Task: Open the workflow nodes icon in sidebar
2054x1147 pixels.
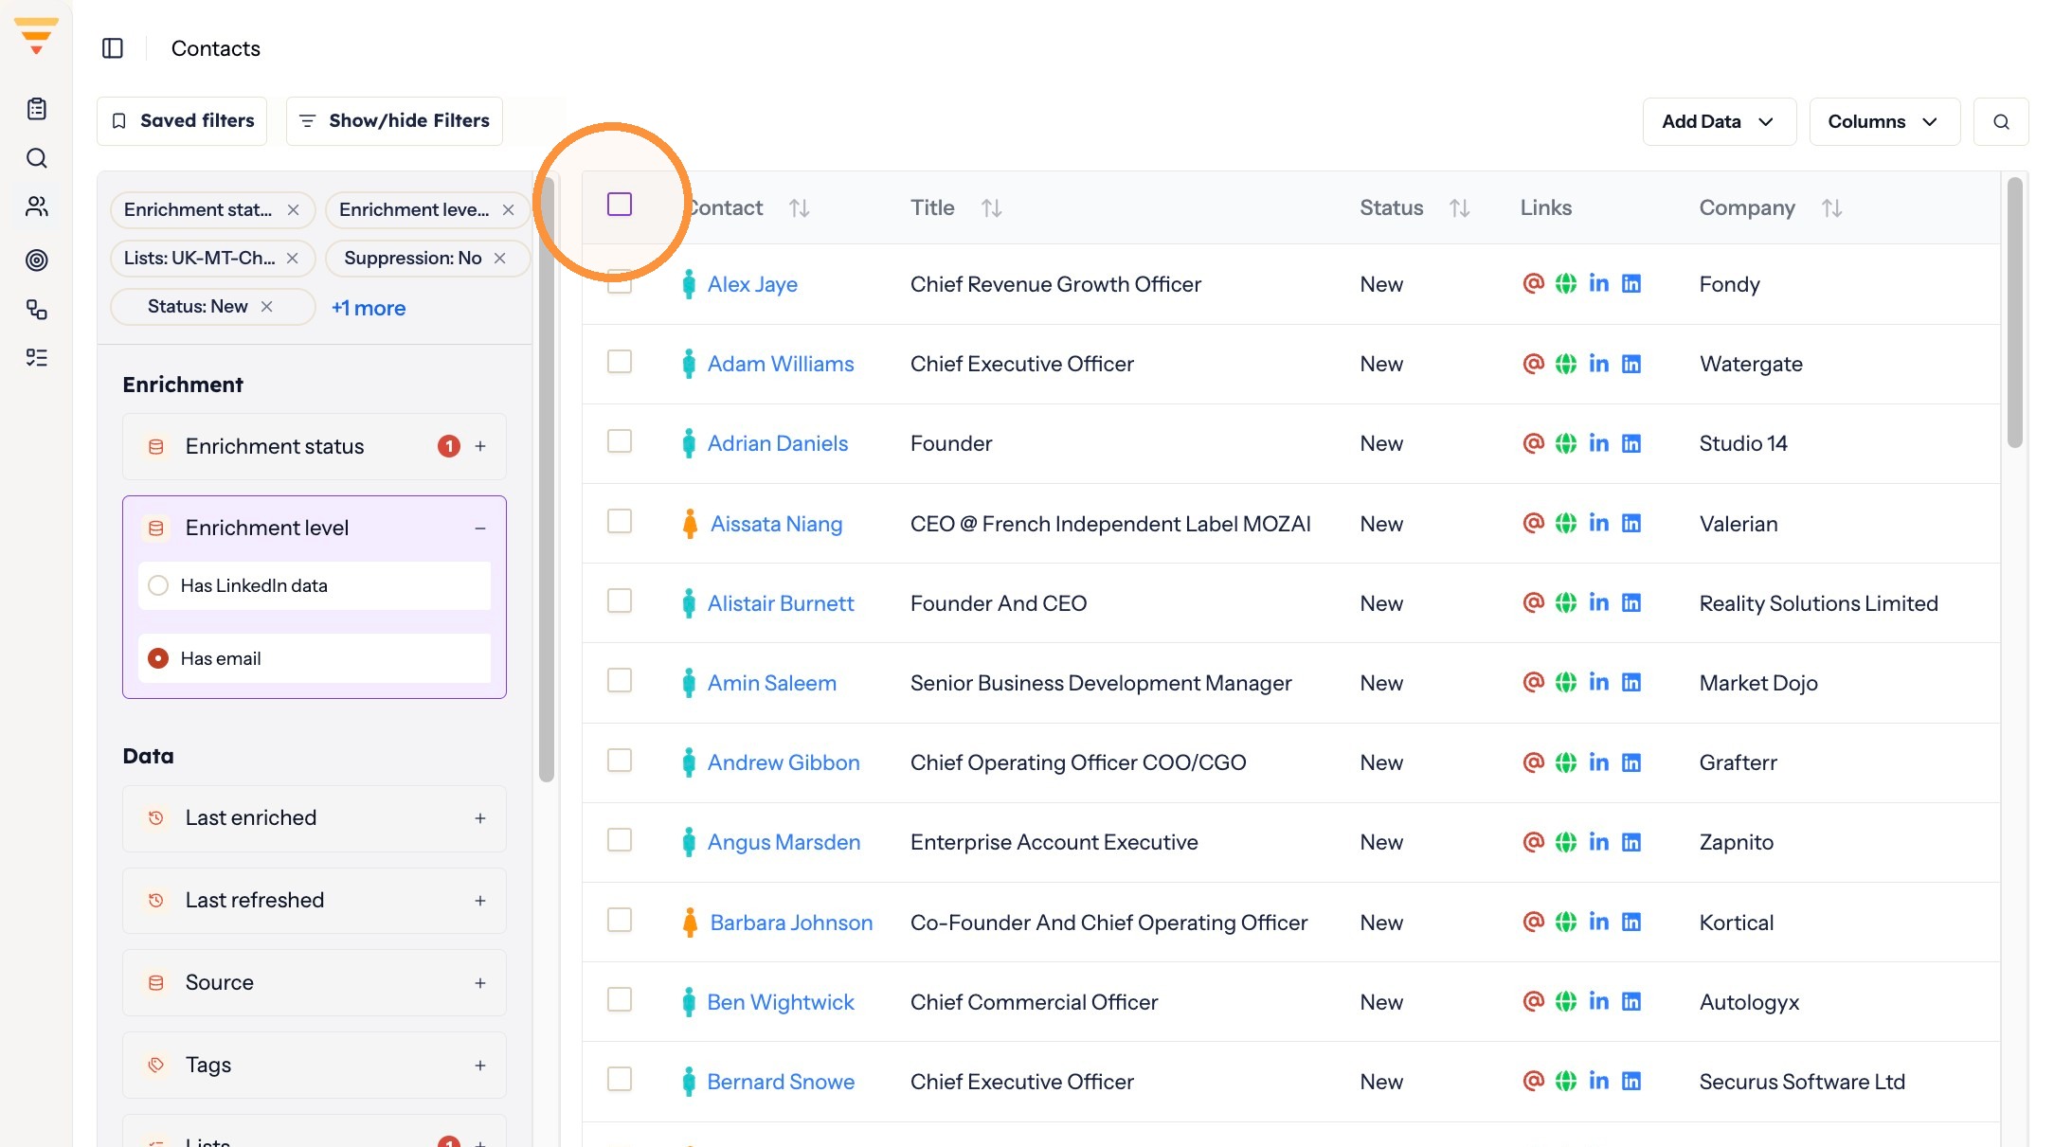Action: 37,309
